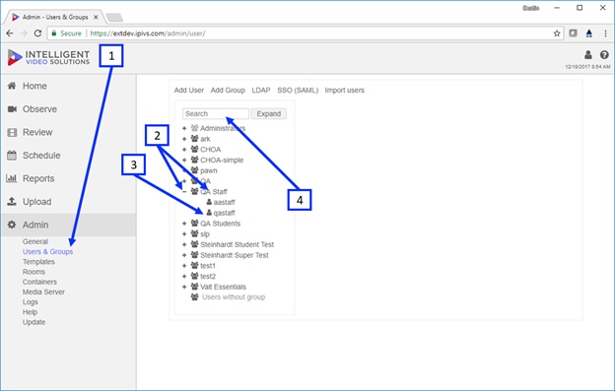615x391 pixels.
Task: Click the Expand button next to Search
Action: [x=269, y=113]
